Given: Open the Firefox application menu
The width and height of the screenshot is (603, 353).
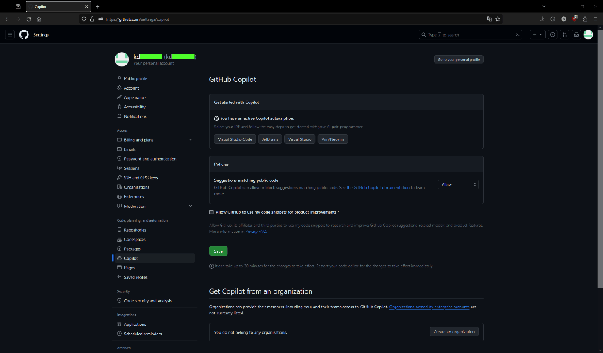Looking at the screenshot, I should [x=596, y=19].
